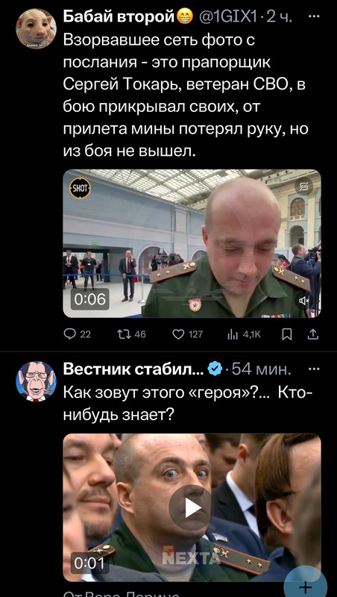Viewport: 337px width, 597px height.
Task: Open the SHOT video thumbnail
Action: 192,243
